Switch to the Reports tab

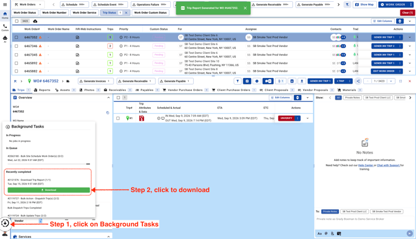click(42, 90)
